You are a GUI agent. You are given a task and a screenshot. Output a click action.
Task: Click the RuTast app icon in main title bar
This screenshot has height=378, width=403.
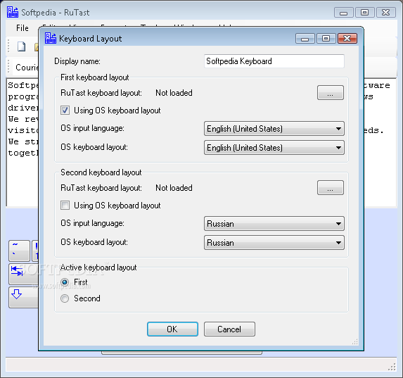13,12
